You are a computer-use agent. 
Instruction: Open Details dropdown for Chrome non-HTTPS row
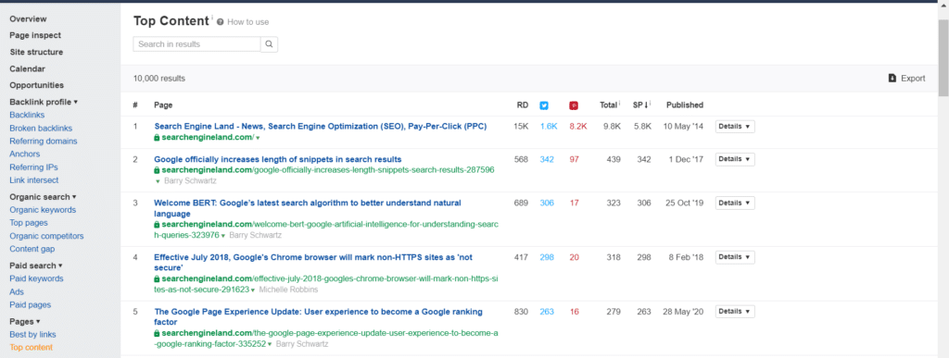[x=735, y=257]
